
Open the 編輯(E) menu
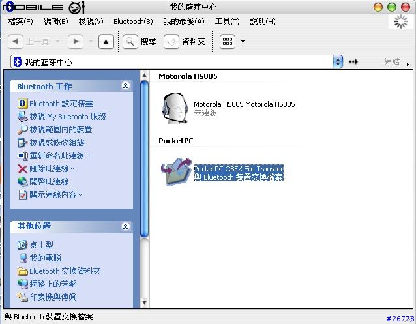(55, 22)
